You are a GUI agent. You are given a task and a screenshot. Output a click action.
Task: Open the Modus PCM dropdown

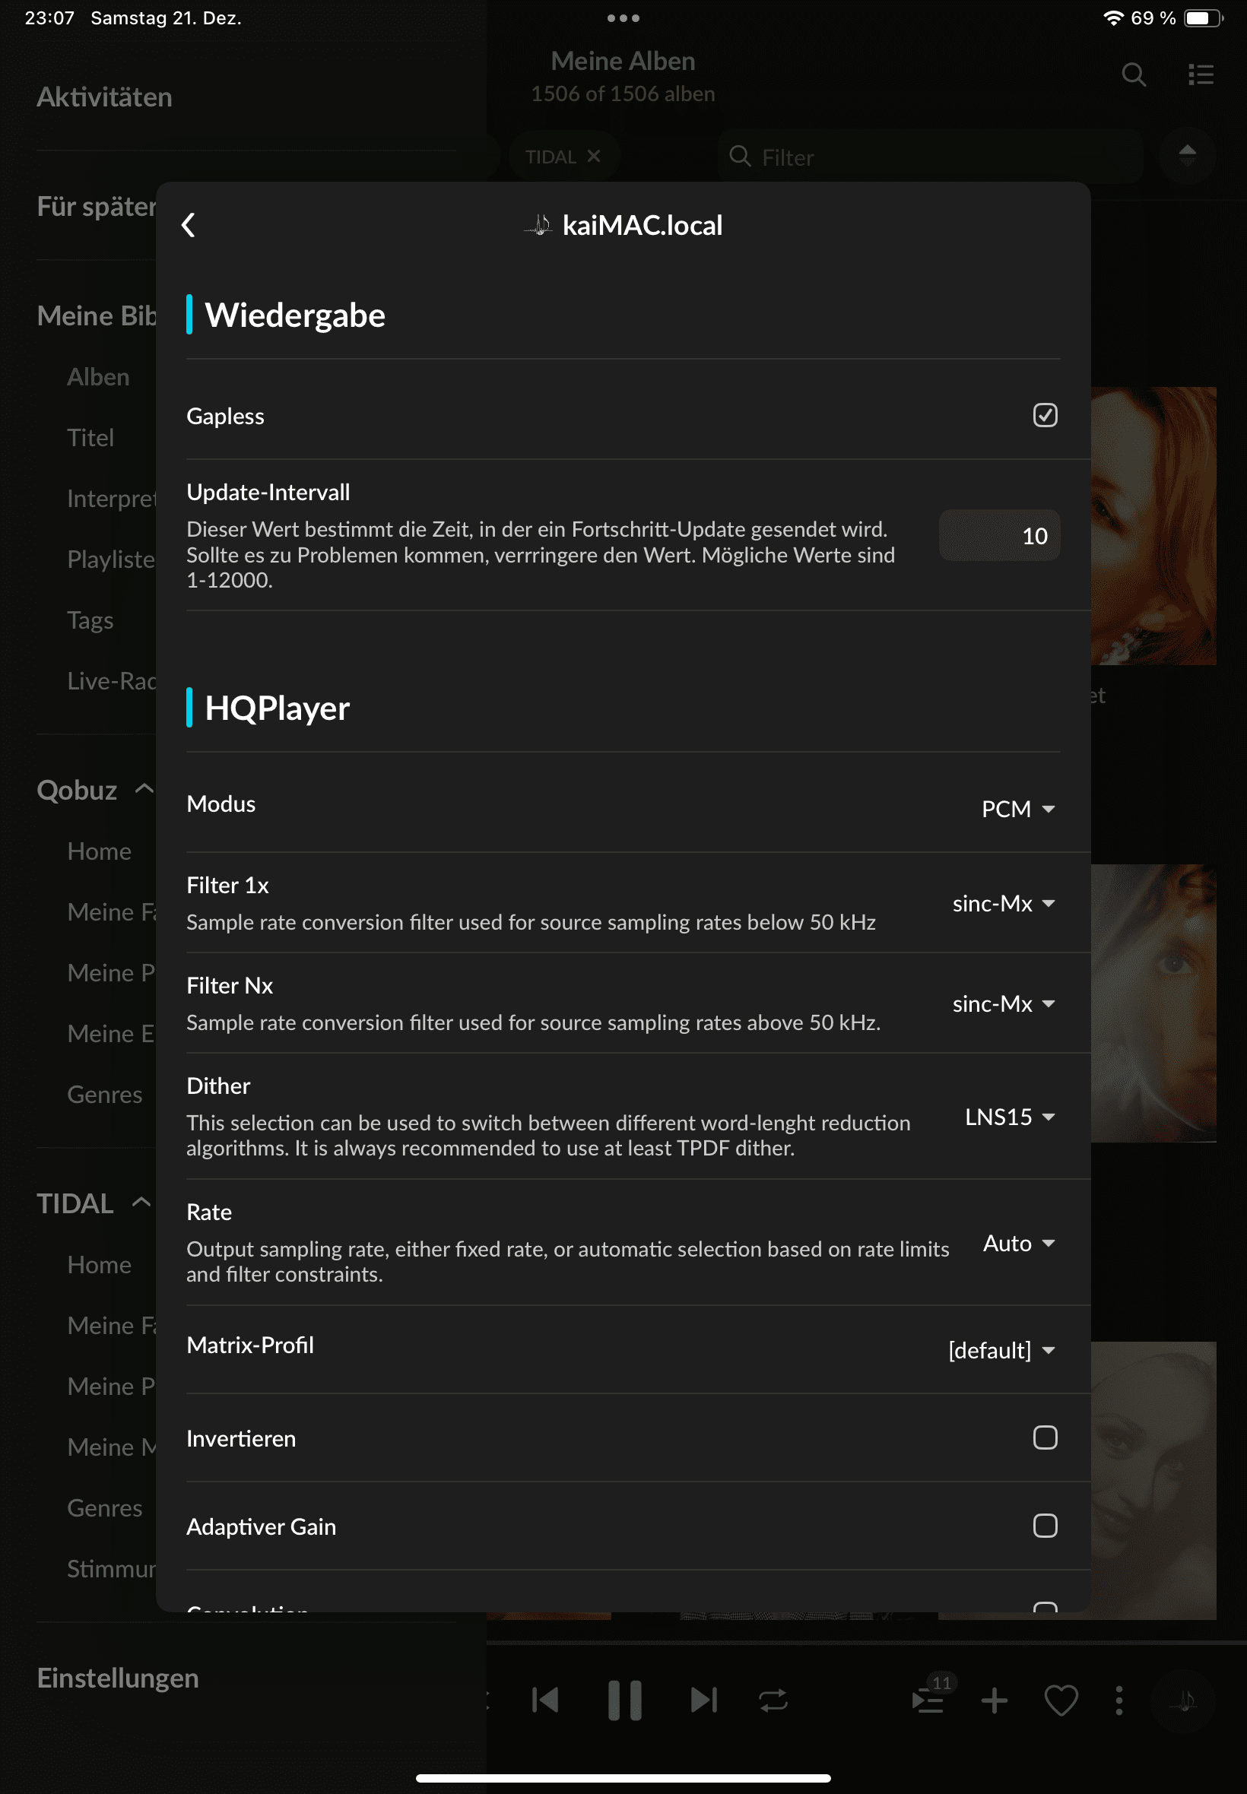click(1018, 808)
